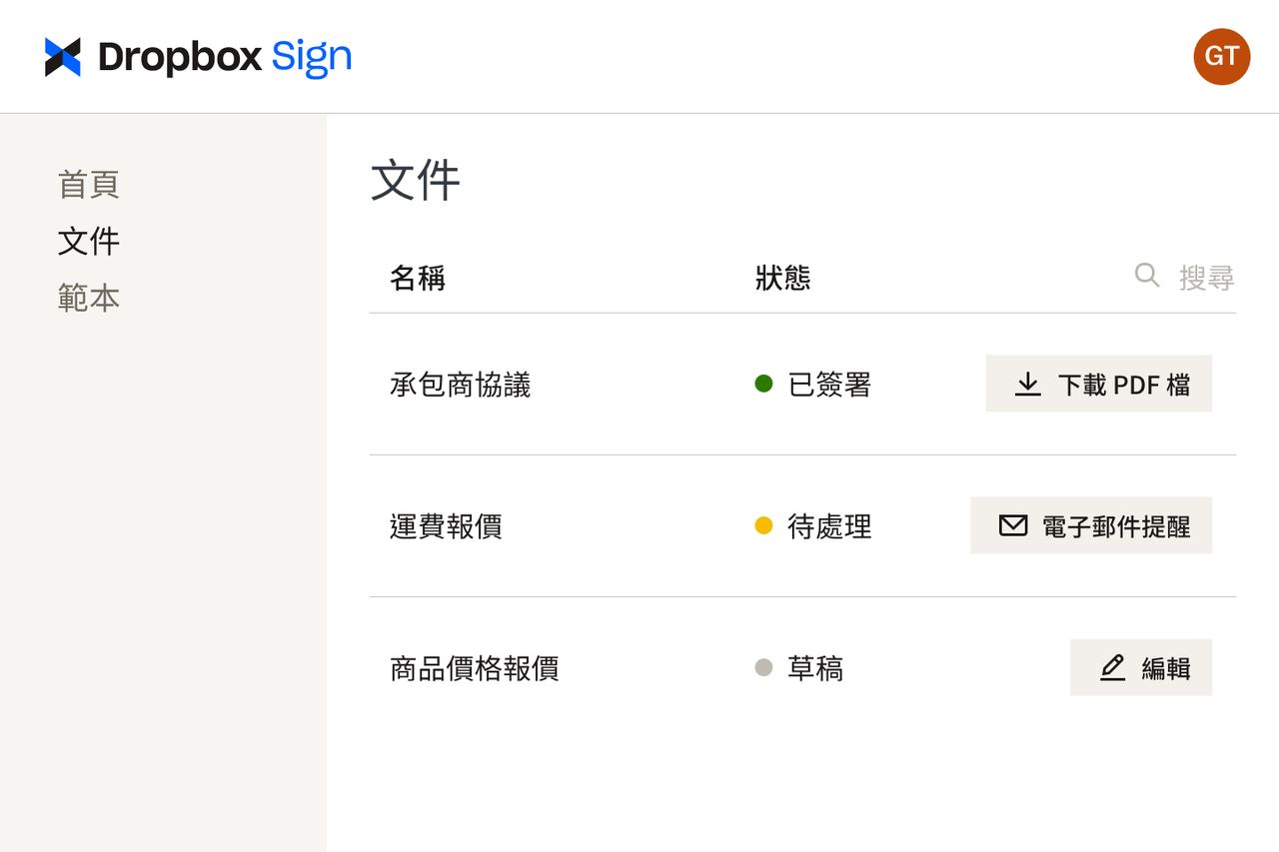Click the yellow 待處理 status dot
The image size is (1279, 852).
(x=765, y=525)
